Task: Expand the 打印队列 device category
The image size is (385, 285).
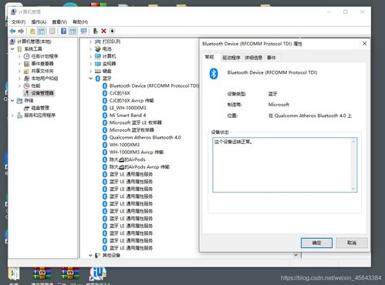Action: point(90,42)
